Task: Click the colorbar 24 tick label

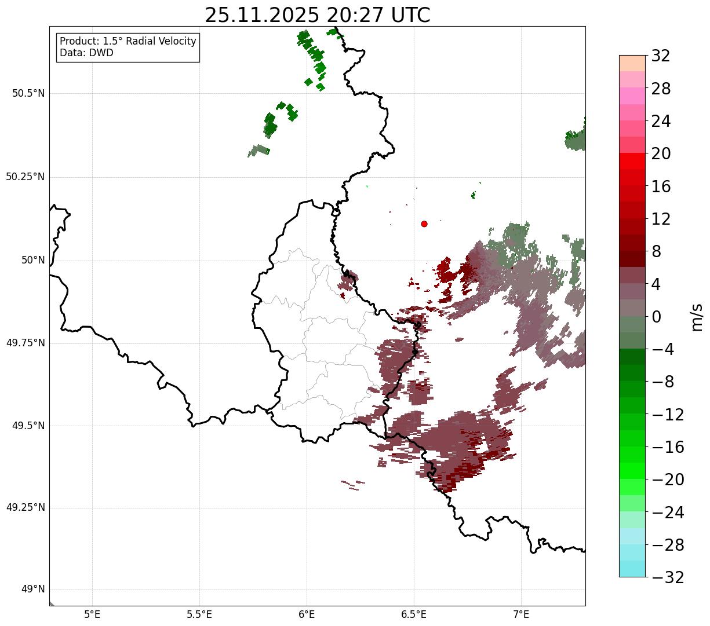Action: 661,121
